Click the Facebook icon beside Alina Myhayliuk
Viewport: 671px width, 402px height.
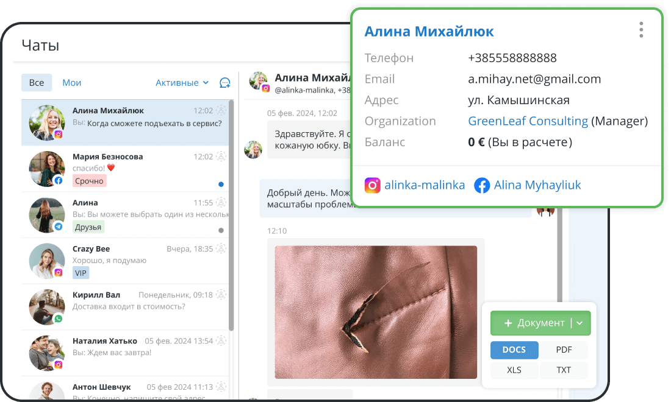click(x=482, y=185)
